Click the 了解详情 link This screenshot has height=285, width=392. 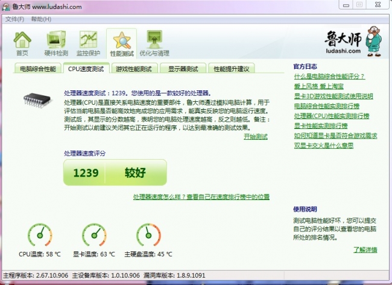[x=365, y=249]
